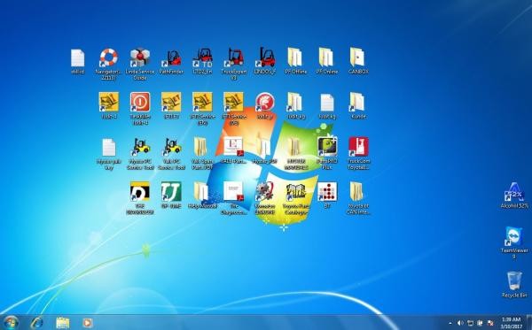
Task: Show hidden system tray icons arrow
Action: (450, 323)
